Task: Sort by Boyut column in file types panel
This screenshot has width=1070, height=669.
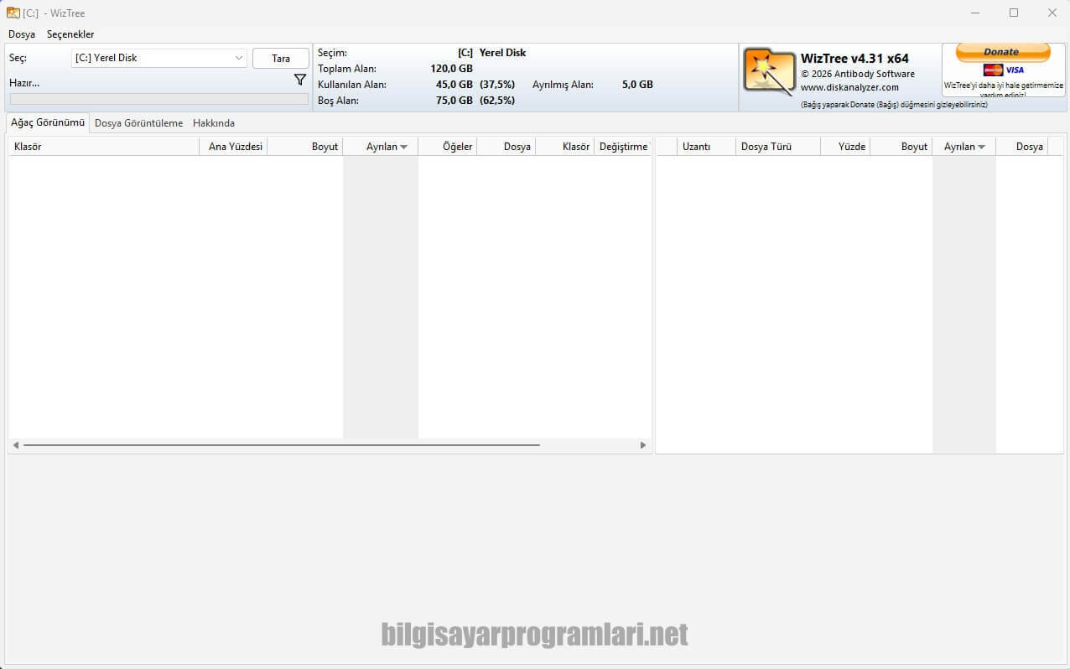Action: point(901,147)
